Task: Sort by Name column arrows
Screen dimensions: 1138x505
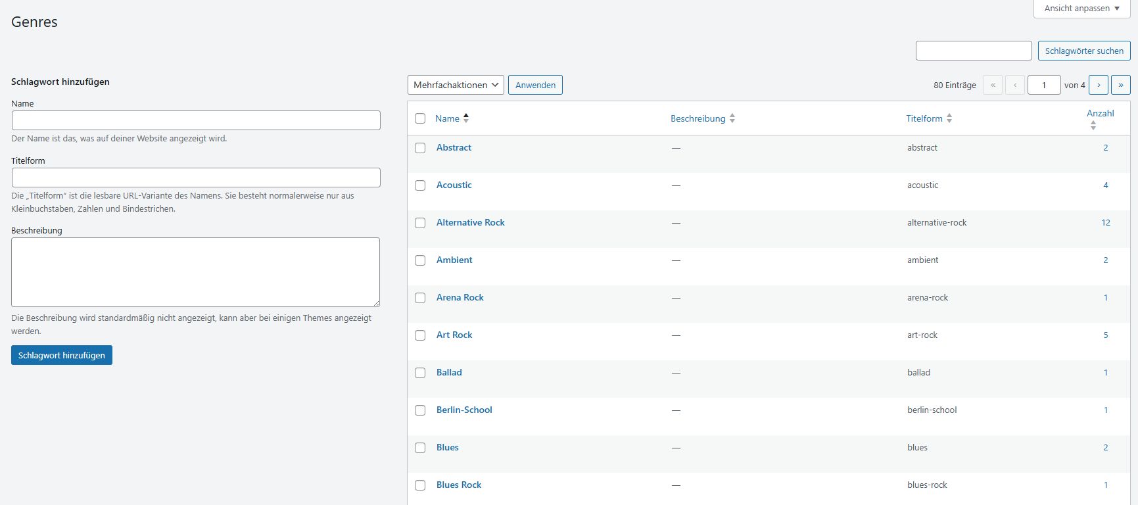Action: tap(466, 118)
